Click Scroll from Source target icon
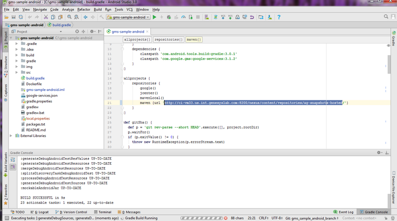This screenshot has width=397, height=221. point(77,32)
